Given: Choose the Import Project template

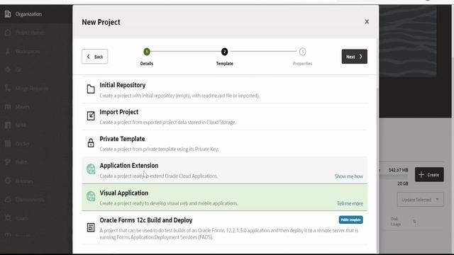Looking at the screenshot, I should click(x=224, y=117).
